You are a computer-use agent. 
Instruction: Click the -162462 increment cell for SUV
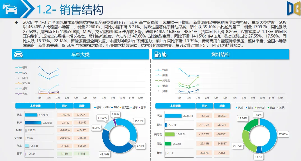click(81, 122)
